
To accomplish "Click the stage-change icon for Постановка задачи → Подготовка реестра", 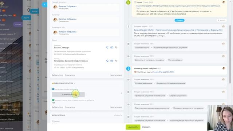I will pos(129,44).
